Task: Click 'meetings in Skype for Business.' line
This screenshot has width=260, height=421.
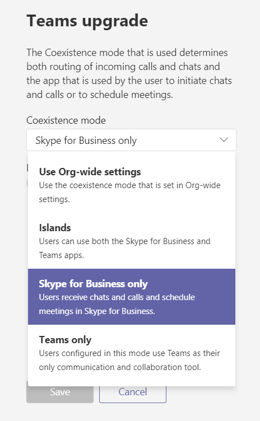Action: click(97, 311)
